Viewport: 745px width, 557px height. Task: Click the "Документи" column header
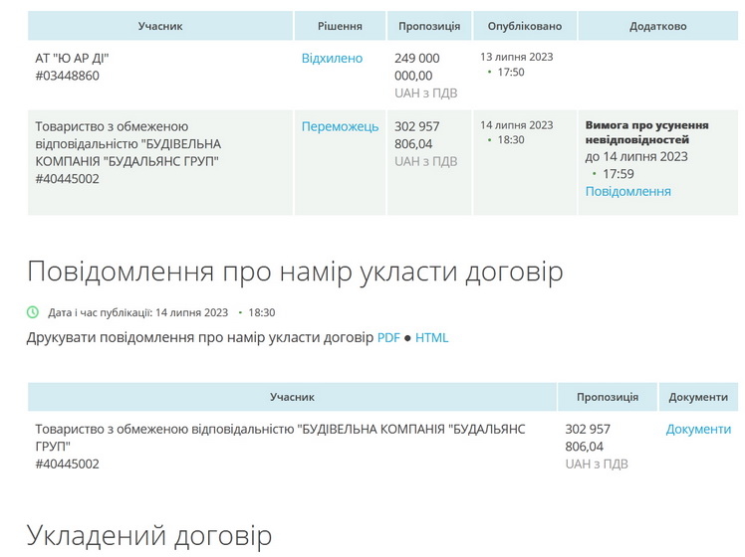pos(698,397)
